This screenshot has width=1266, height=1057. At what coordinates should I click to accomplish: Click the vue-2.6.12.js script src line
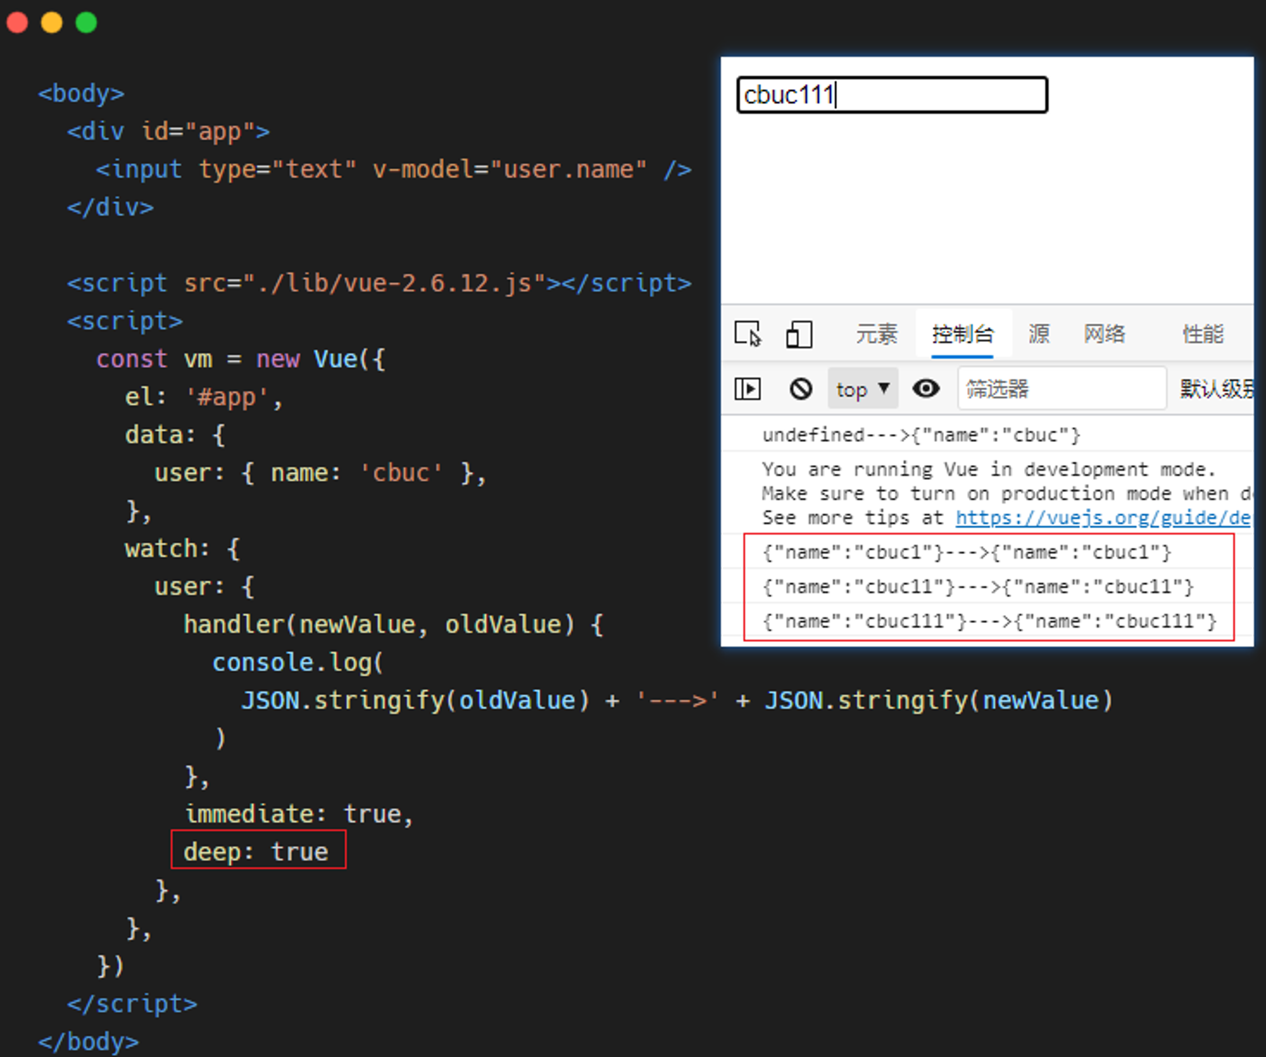[x=379, y=283]
